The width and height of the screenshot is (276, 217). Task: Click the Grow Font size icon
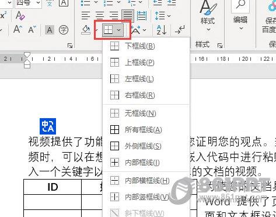[18, 30]
